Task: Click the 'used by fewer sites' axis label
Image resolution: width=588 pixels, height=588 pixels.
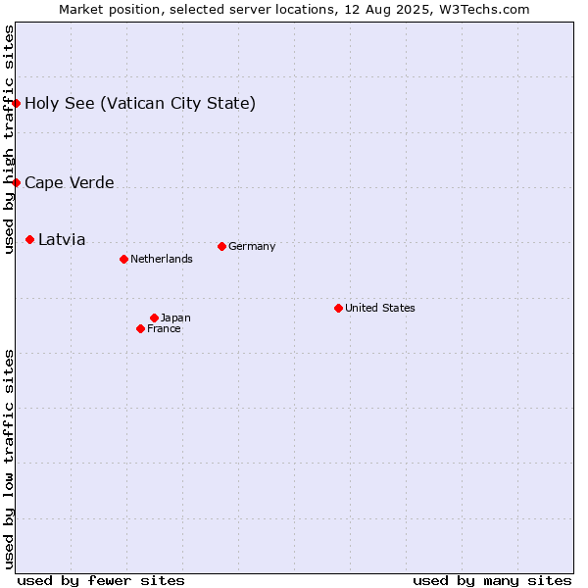Action: (x=101, y=581)
